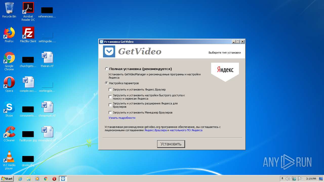
Task: Click the 3:19 PM system clock
Action: (311, 179)
